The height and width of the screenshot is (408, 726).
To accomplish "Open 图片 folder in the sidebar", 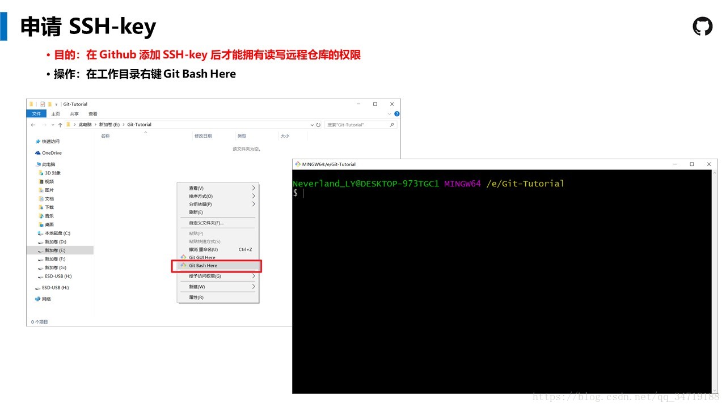I will [x=49, y=190].
